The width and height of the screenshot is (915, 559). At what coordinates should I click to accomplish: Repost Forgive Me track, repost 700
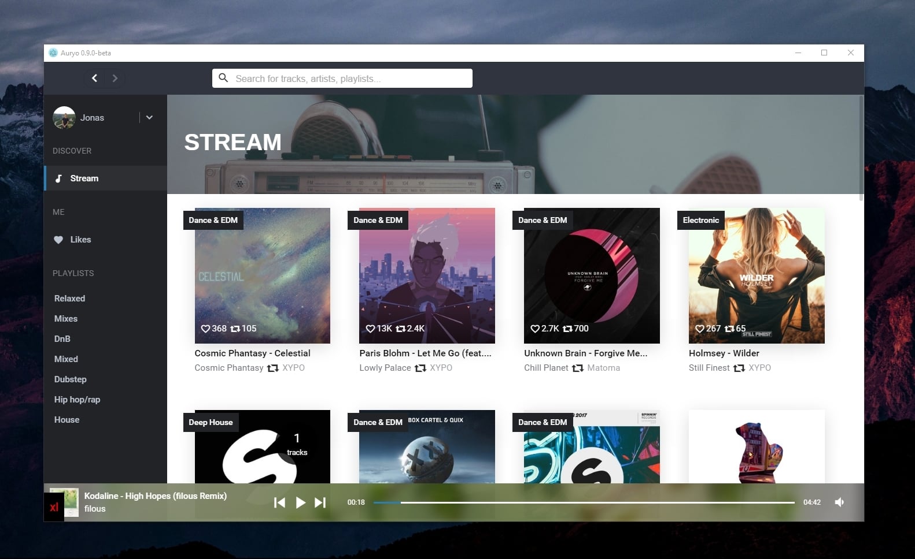click(568, 329)
